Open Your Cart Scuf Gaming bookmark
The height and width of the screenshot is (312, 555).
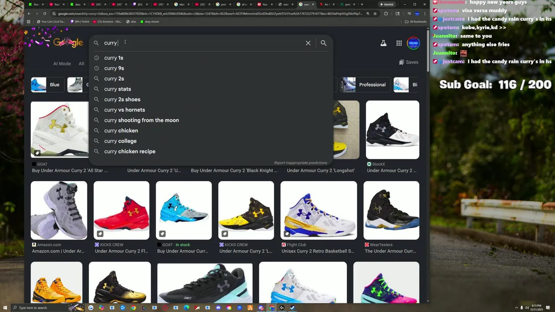point(51,21)
